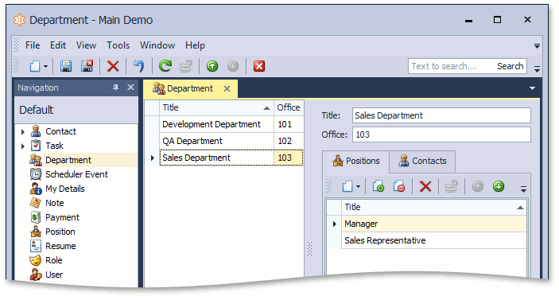Click the Title input with Sales Department
Image resolution: width=559 pixels, height=300 pixels.
tap(441, 115)
